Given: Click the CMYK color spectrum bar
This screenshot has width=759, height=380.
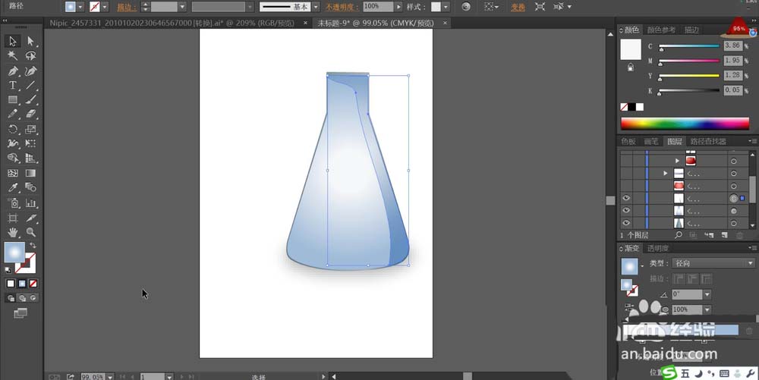Looking at the screenshot, I should coord(685,124).
